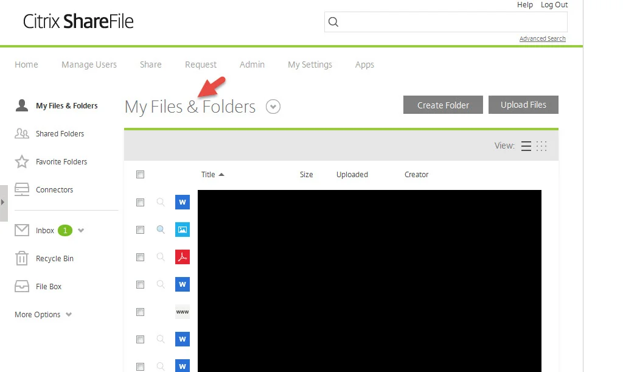Click the Inbox envelope icon

pos(22,230)
